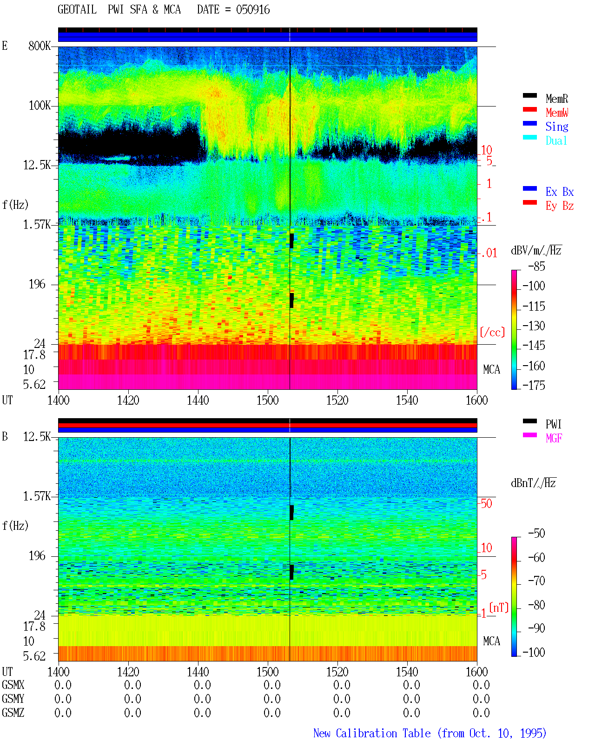
Task: Select the 'DATE = 050916' text
Action: (x=233, y=9)
